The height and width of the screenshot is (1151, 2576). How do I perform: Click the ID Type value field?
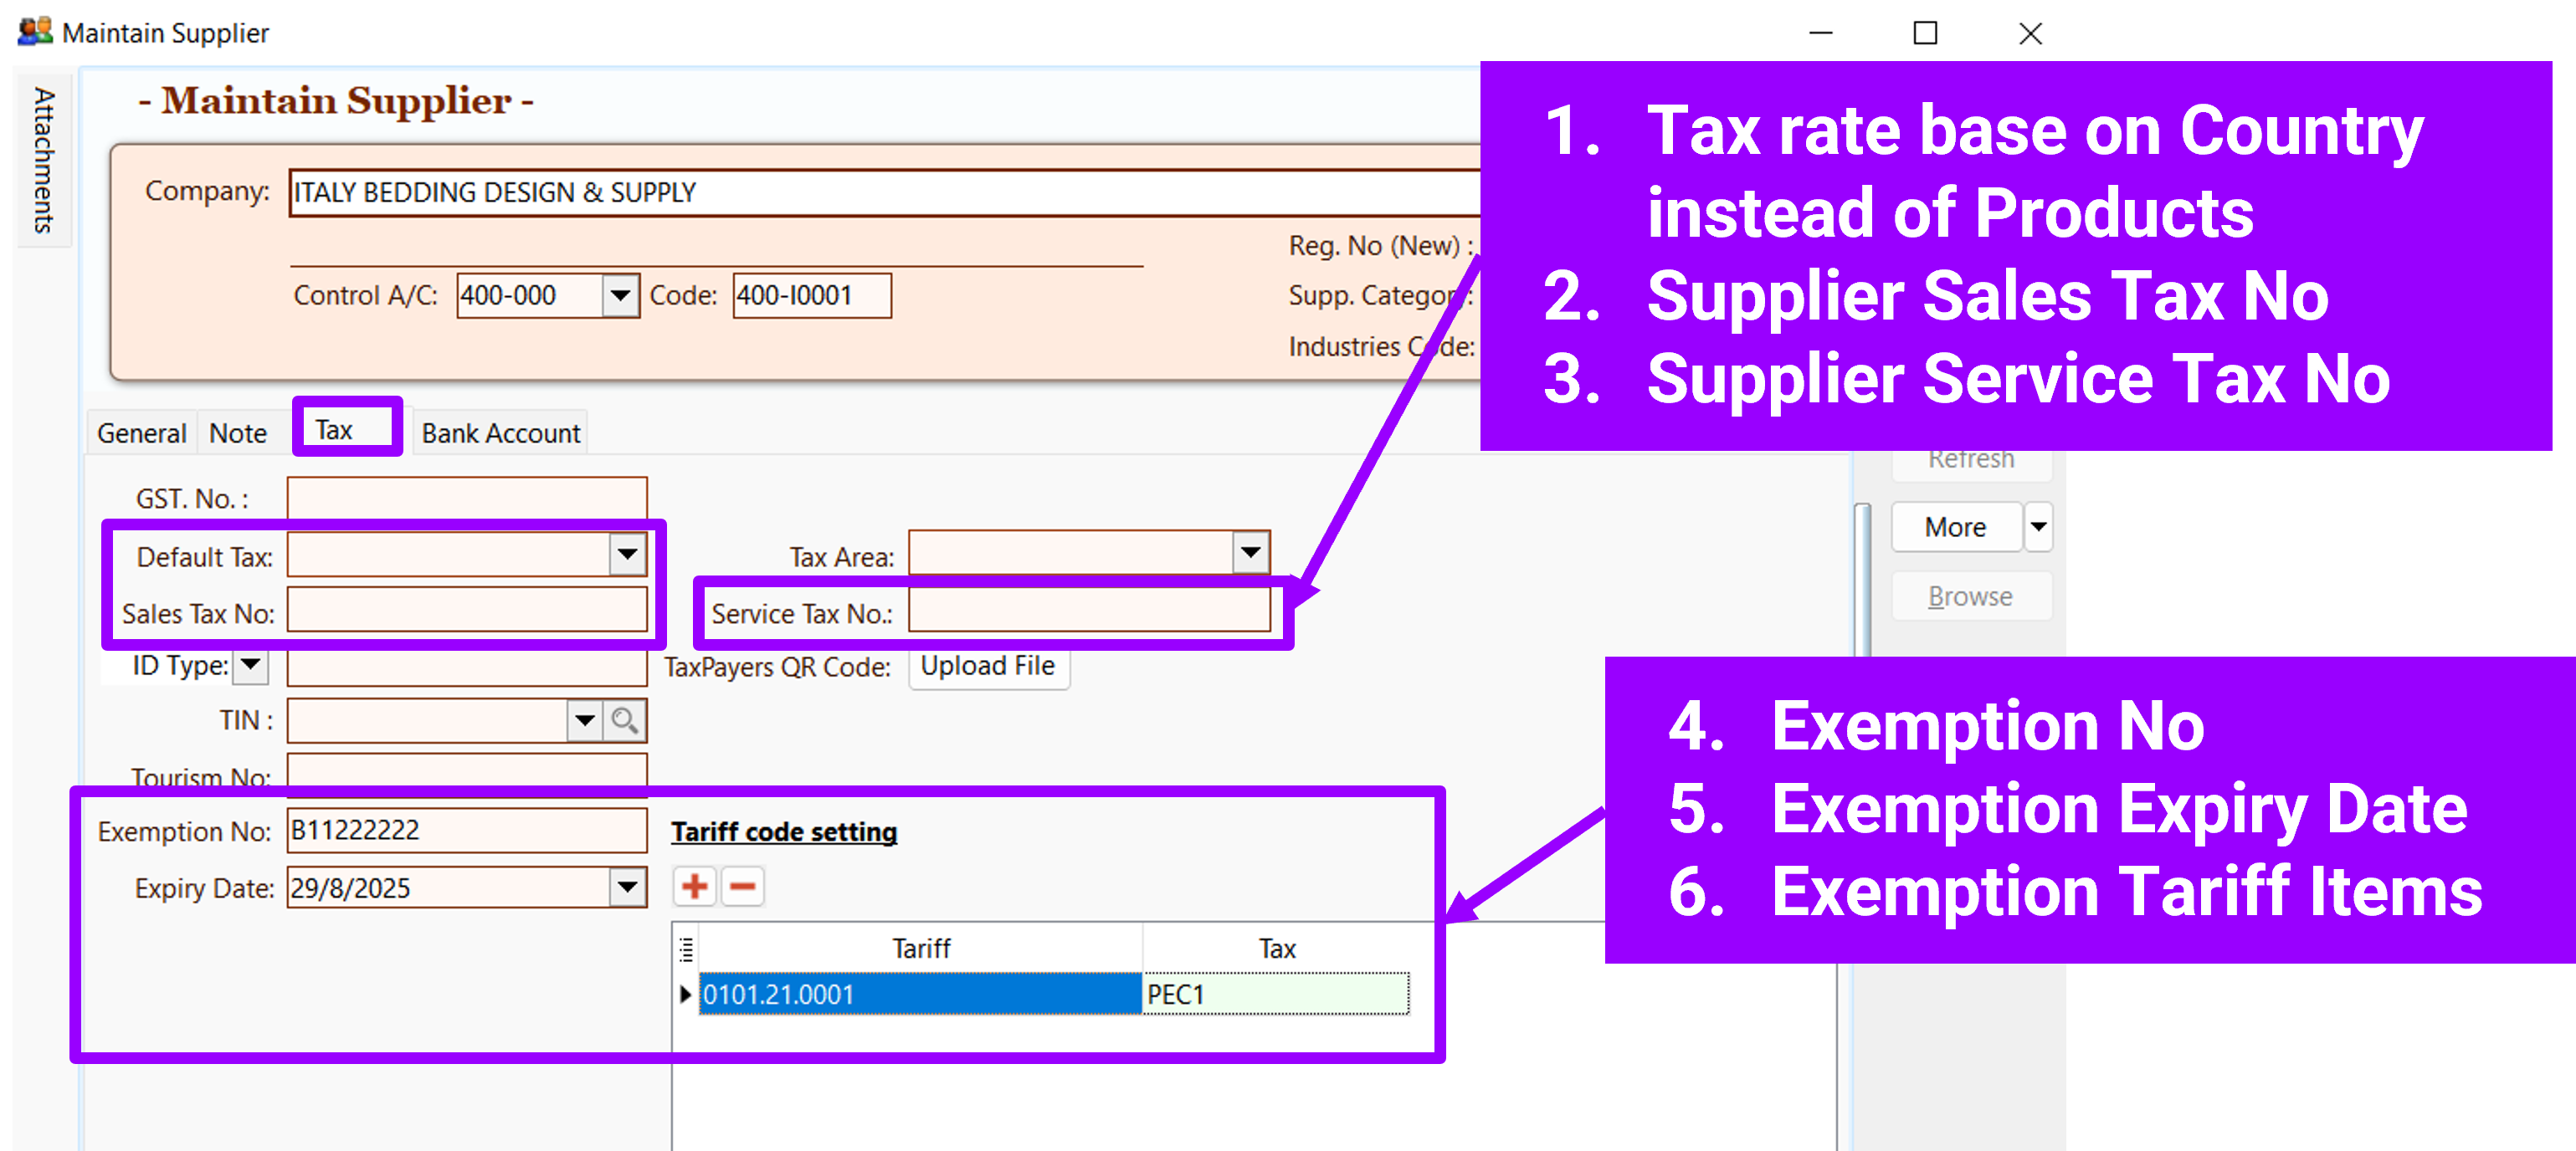coord(467,667)
